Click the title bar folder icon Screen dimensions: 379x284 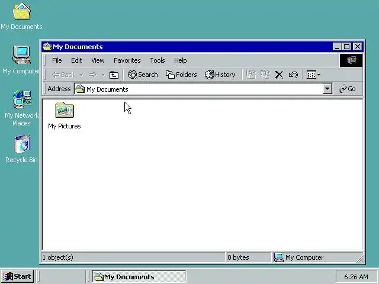click(x=47, y=47)
